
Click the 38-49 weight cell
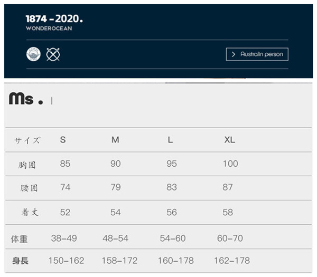pos(64,238)
